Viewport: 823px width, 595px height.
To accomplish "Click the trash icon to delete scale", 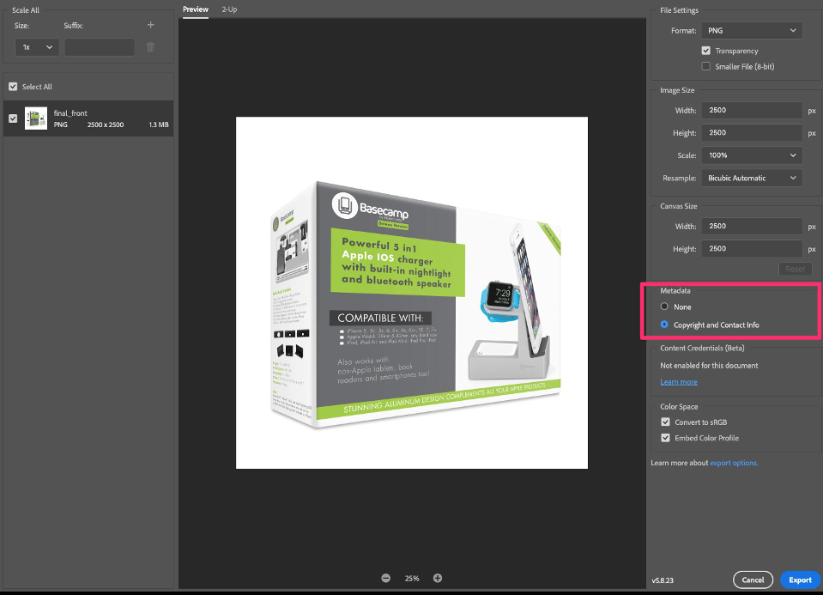I will [151, 47].
